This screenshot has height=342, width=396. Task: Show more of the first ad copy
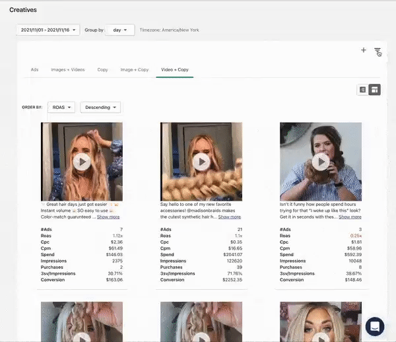click(x=108, y=217)
